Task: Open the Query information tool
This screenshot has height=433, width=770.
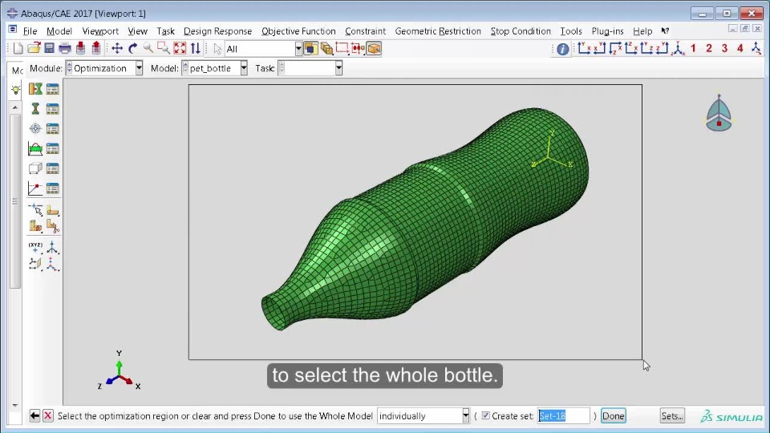Action: (x=563, y=49)
